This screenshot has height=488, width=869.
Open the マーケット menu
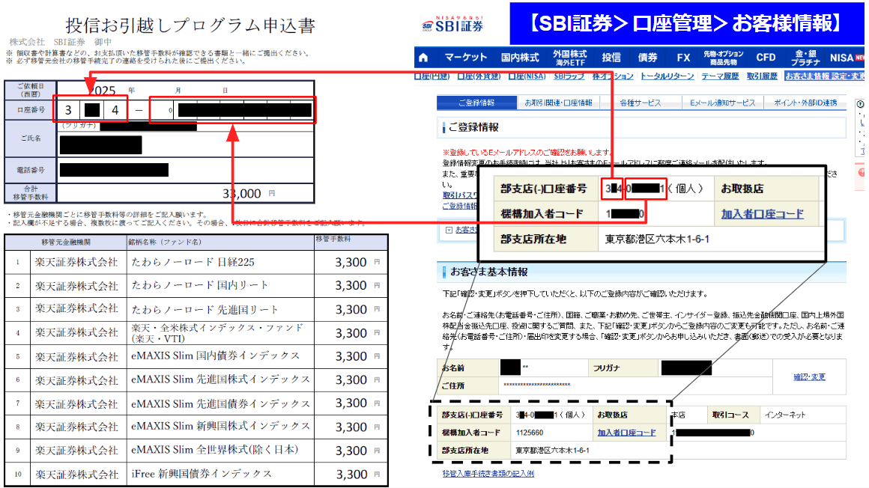click(465, 58)
